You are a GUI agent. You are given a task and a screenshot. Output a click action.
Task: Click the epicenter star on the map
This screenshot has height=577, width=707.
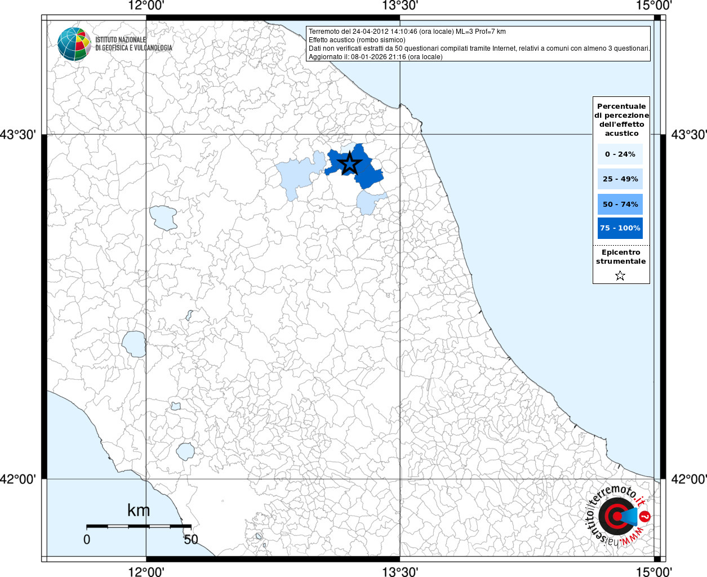(x=350, y=163)
